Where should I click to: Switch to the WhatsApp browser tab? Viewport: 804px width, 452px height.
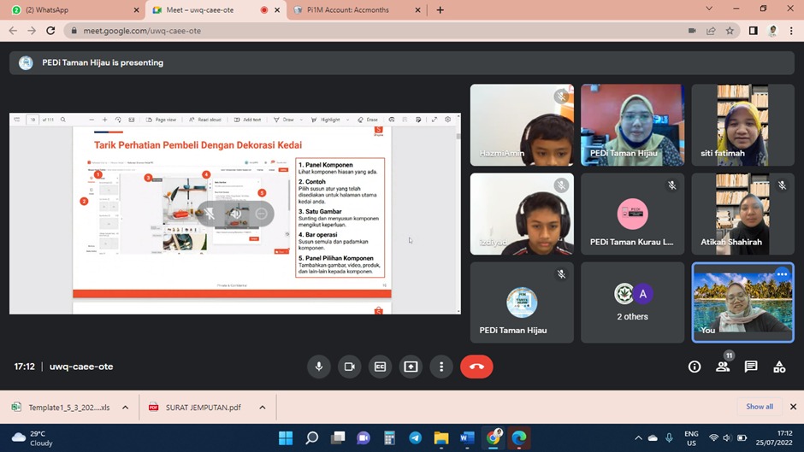point(73,10)
